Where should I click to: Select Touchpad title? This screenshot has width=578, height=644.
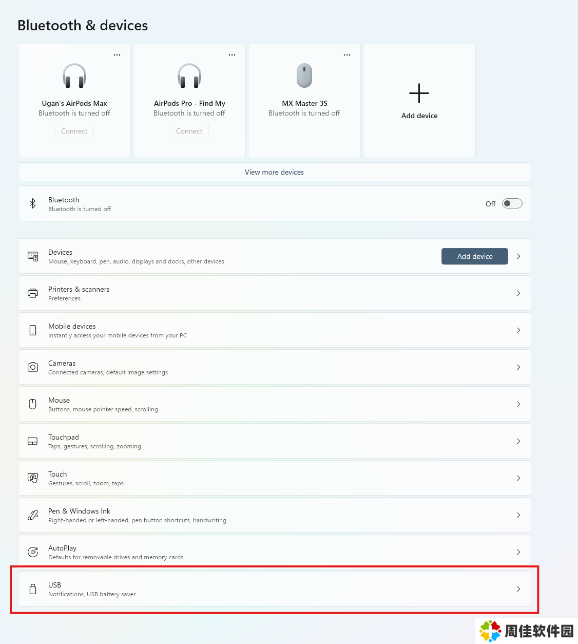(x=64, y=437)
